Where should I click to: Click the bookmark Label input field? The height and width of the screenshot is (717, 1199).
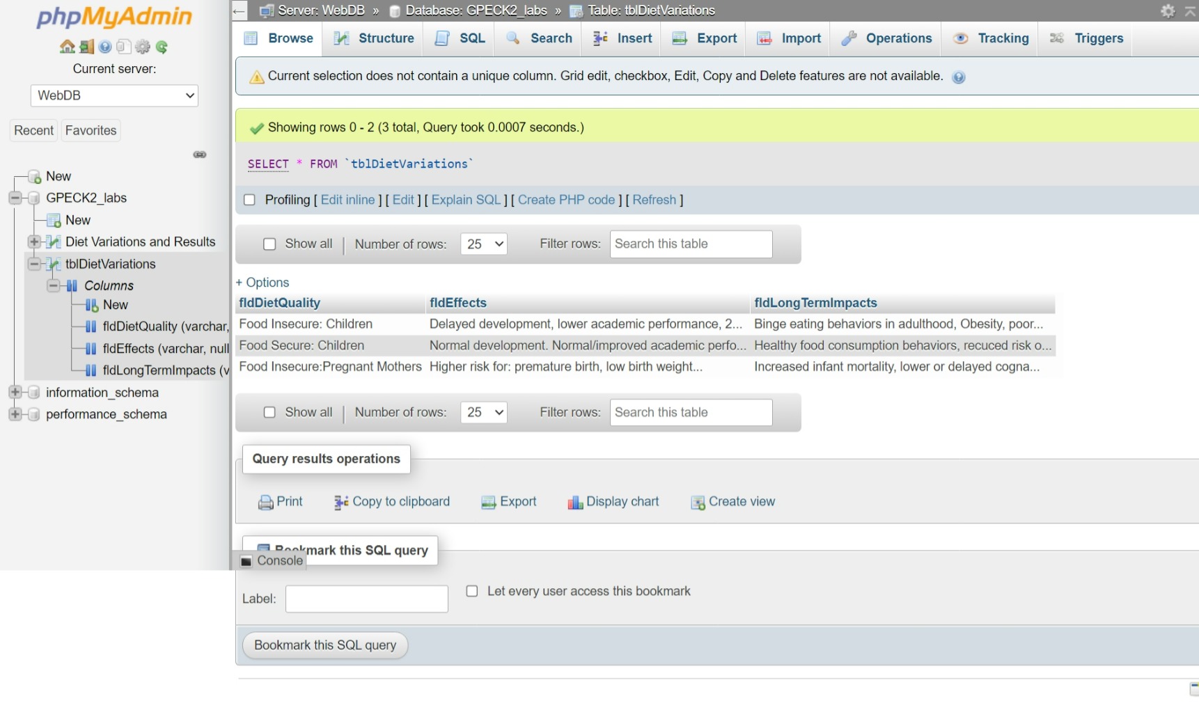[366, 599]
